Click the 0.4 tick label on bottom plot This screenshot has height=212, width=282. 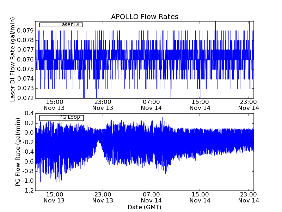click(x=29, y=113)
